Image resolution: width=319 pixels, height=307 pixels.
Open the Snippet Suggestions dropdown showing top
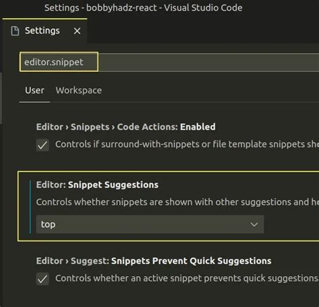pos(150,224)
